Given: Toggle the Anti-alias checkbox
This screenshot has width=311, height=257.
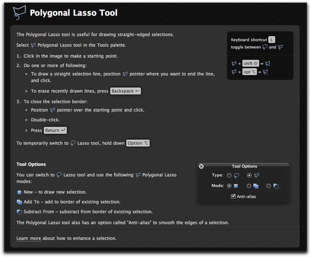Looking at the screenshot, I should 233,196.
